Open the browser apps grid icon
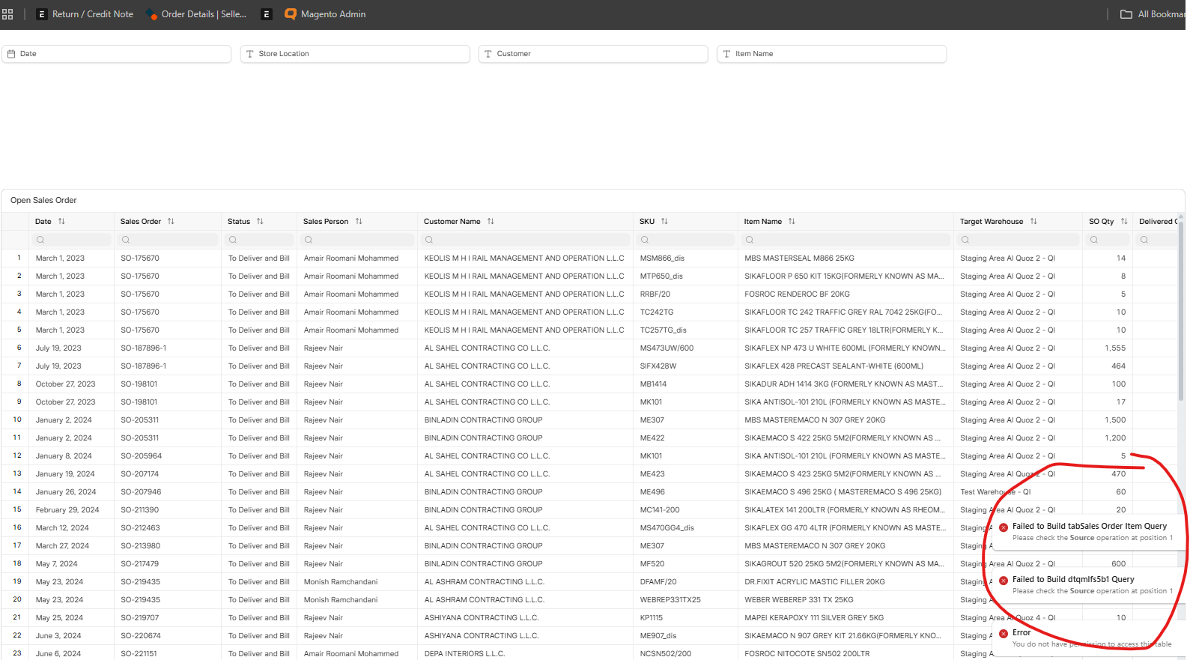 pos(7,14)
